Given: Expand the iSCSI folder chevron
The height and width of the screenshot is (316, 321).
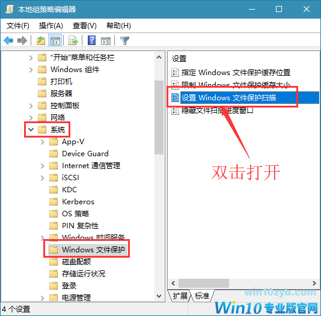Looking at the screenshot, I should (42, 178).
